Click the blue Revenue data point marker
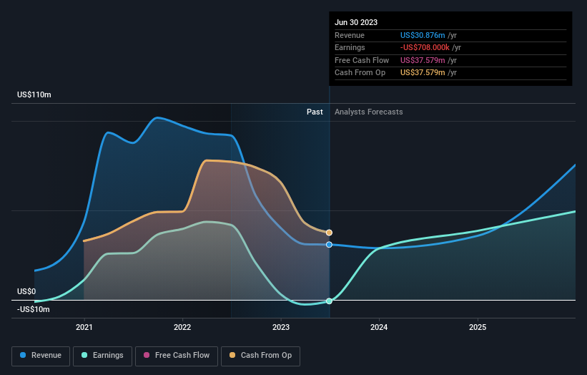 (x=329, y=245)
